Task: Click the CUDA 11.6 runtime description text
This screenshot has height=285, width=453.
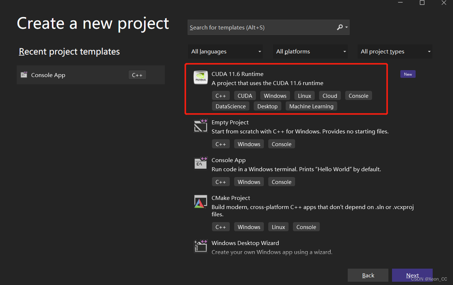Action: (x=268, y=83)
